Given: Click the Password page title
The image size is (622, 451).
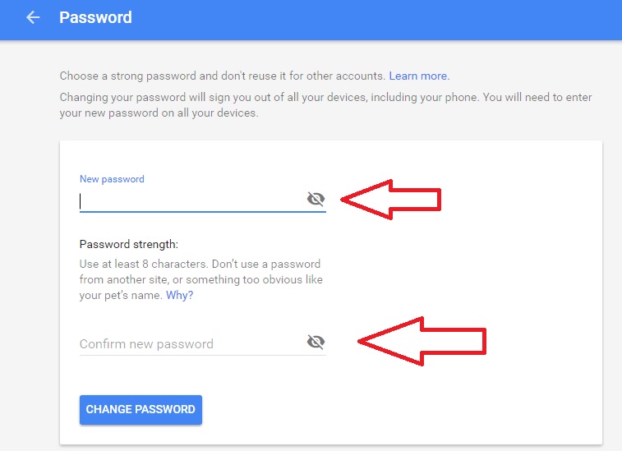Looking at the screenshot, I should click(x=95, y=17).
